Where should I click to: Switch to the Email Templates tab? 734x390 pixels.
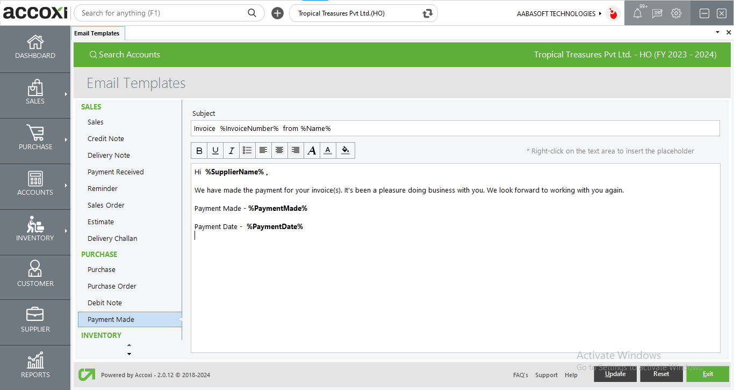click(98, 33)
